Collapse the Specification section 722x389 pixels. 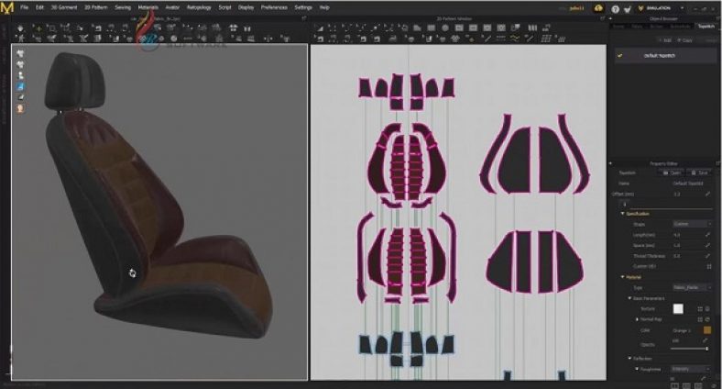[622, 213]
